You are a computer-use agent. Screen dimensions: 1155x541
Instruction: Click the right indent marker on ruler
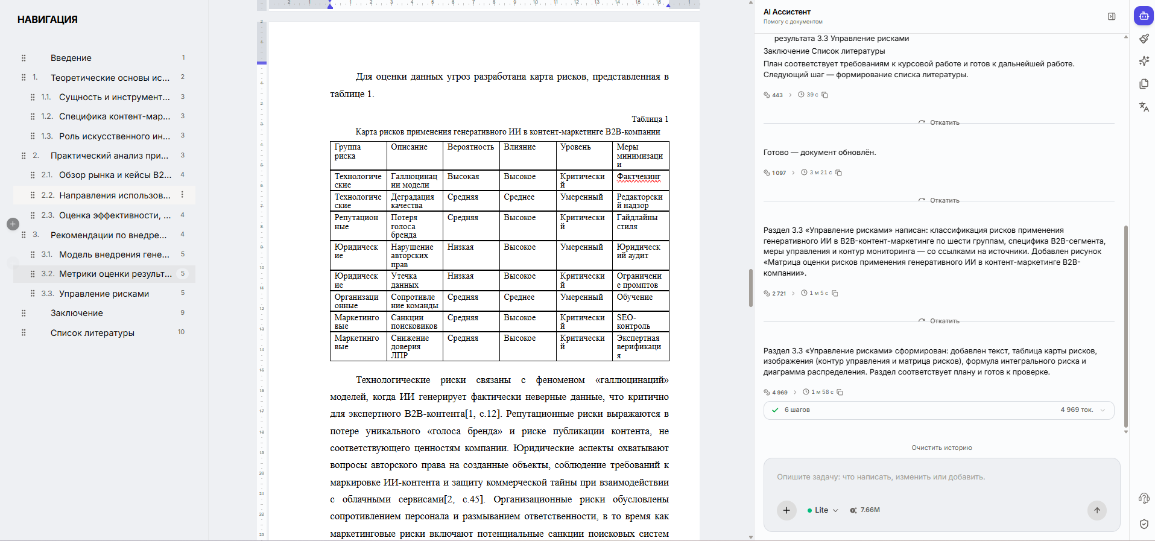668,5
